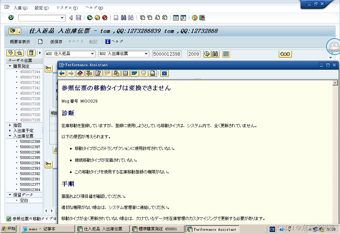Open Technical Information in Performance Assistant toolbar
Viewport: 340px width, 234px height.
coord(89,73)
